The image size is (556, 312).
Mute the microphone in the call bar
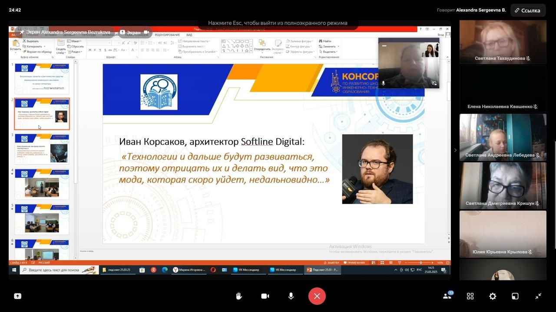click(x=291, y=296)
